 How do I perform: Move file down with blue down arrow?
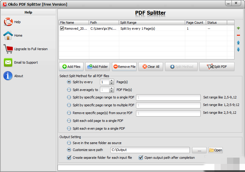(x=238, y=50)
